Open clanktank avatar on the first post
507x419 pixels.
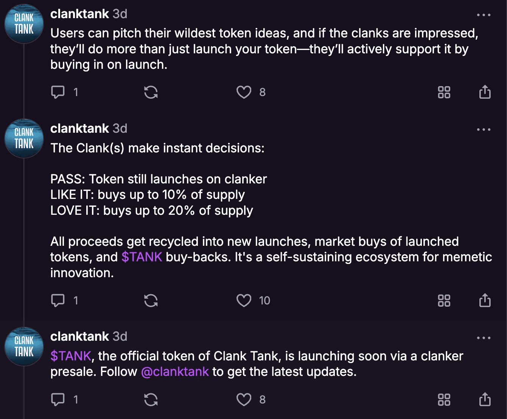(x=24, y=24)
